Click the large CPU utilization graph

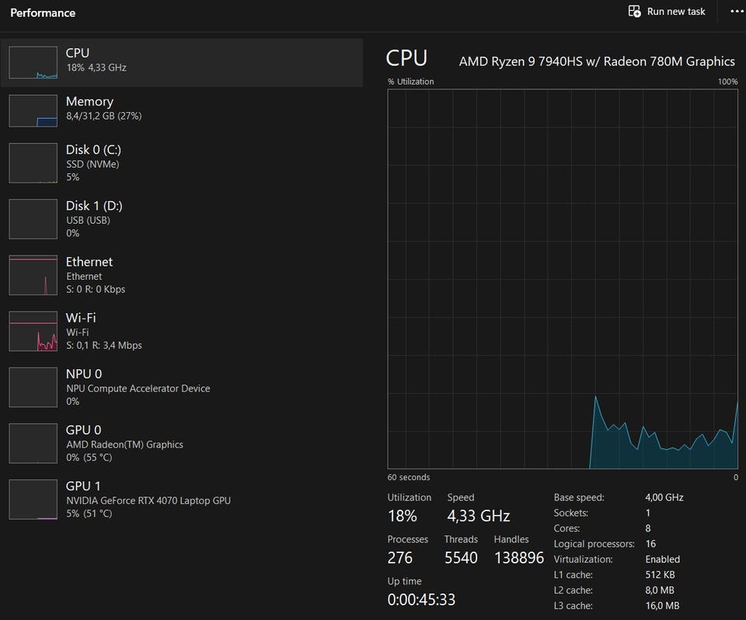pos(563,279)
